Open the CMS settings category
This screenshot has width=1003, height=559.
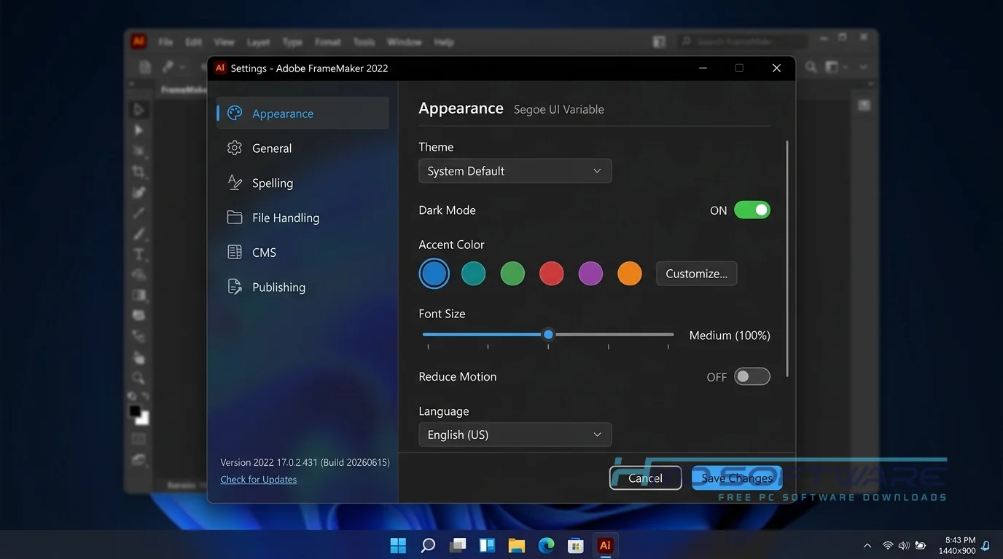303,253
